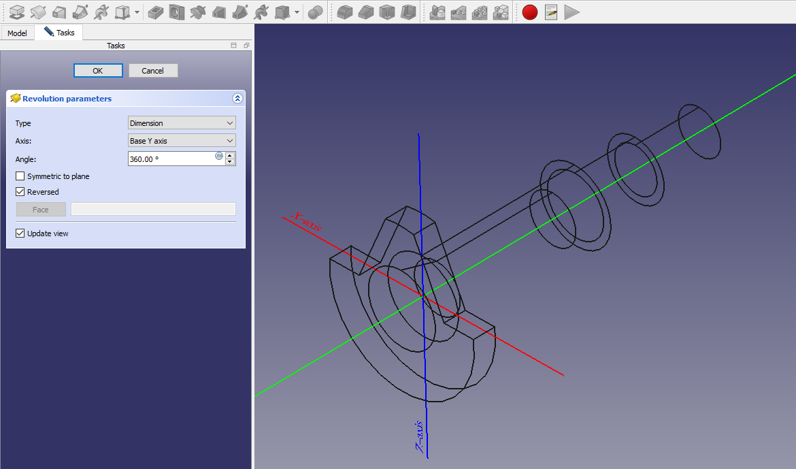Screen dimensions: 796x469
Task: Collapse the Revolution parameters panel
Action: tap(237, 99)
